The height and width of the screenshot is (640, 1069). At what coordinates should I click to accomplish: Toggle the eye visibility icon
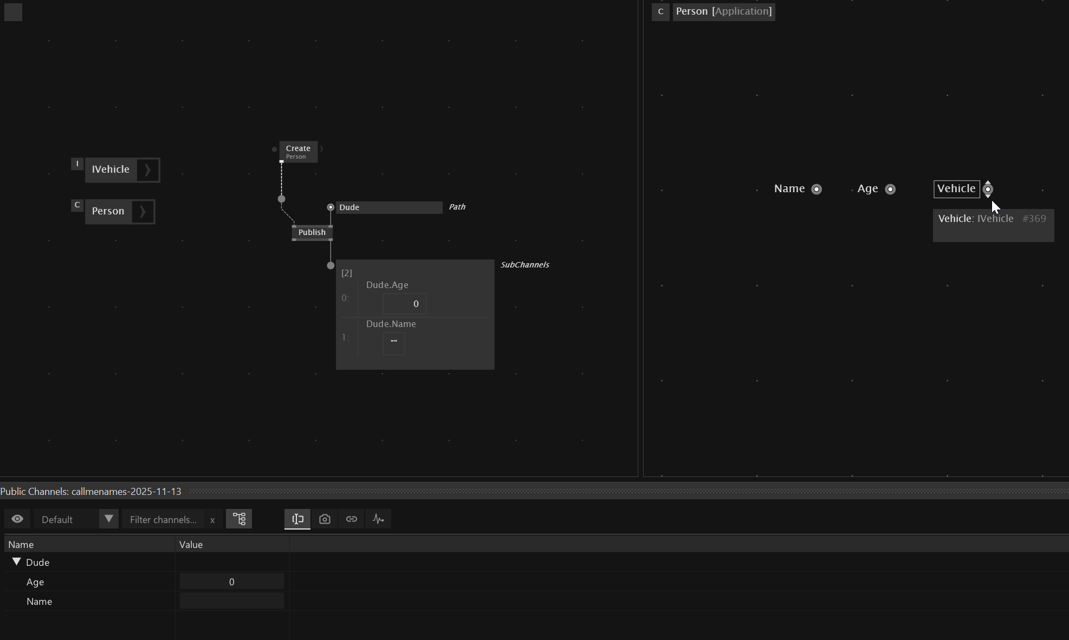pyautogui.click(x=17, y=519)
